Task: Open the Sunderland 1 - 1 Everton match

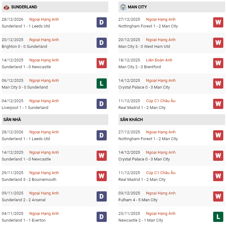Action: (x=23, y=220)
